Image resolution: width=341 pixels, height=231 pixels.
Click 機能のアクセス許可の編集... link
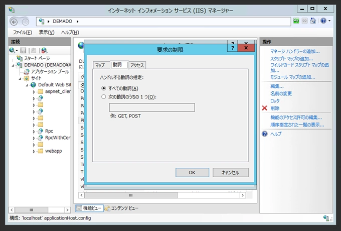(296, 118)
